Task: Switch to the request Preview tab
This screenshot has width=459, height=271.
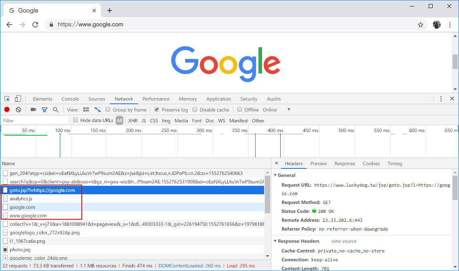Action: (x=319, y=164)
